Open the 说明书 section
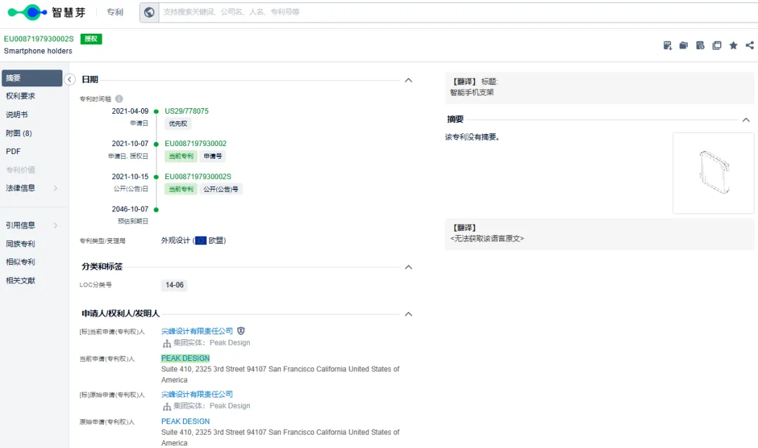 coord(17,114)
